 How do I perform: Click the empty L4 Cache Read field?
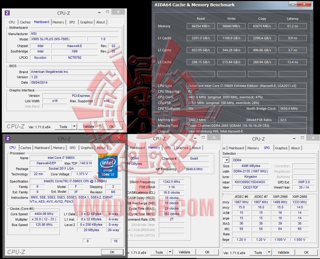pos(201,74)
